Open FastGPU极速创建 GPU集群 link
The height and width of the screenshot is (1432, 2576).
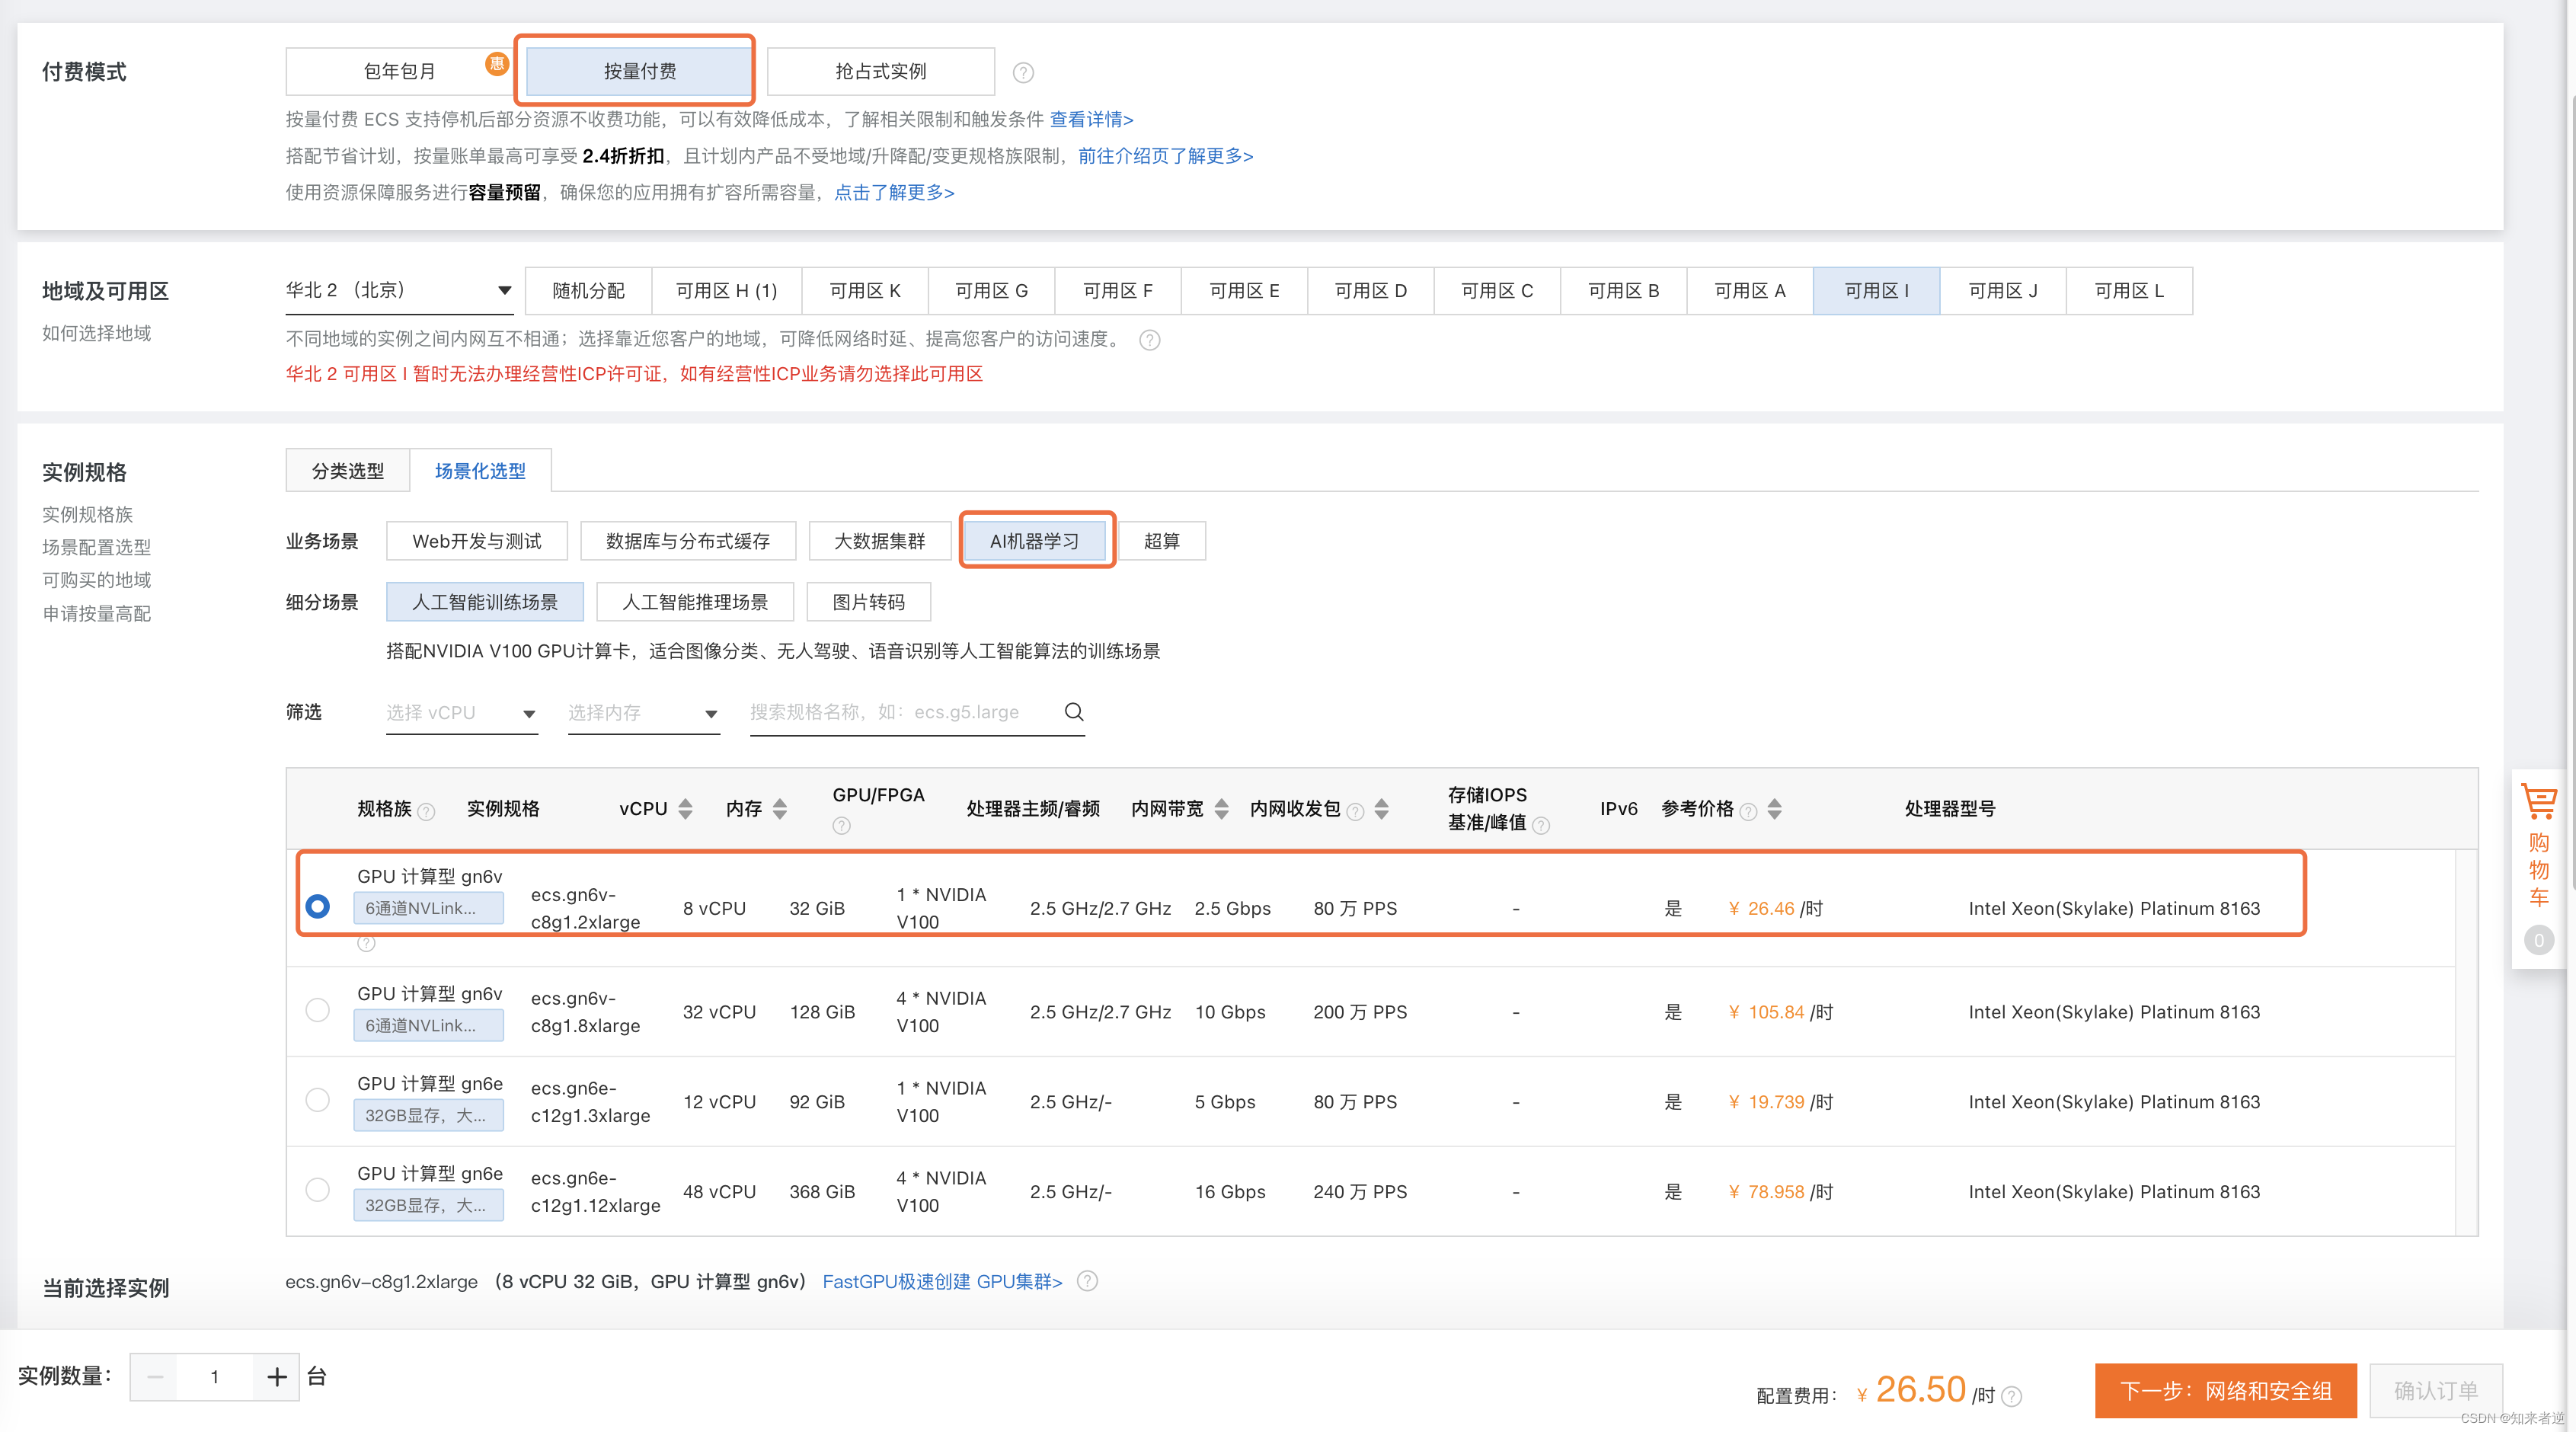click(x=942, y=1281)
